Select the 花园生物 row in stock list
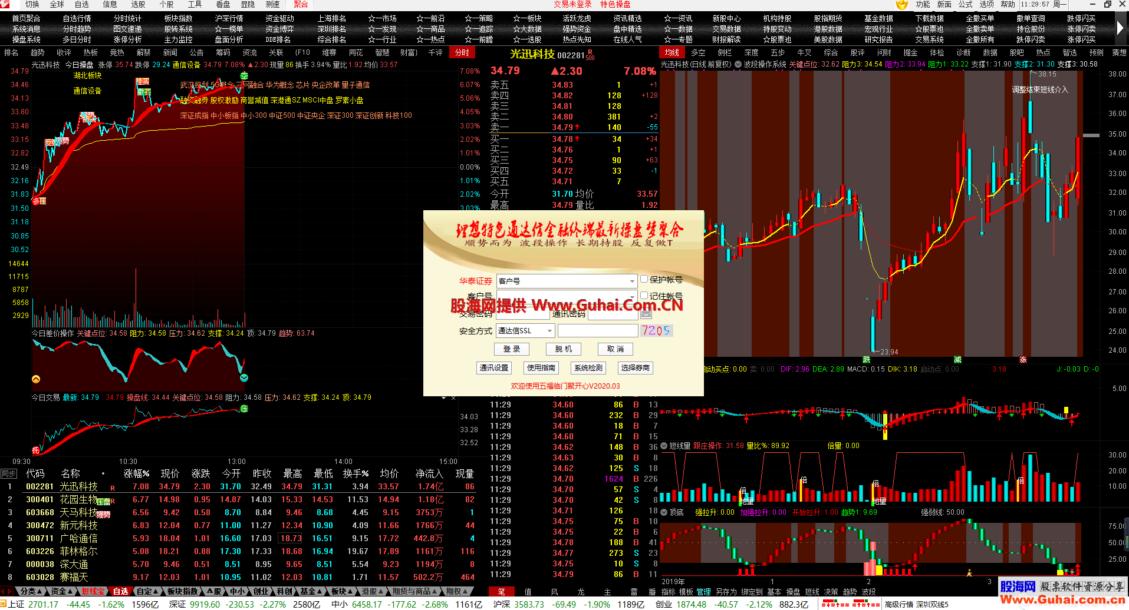Viewport: 1129px width, 610px height. click(245, 500)
